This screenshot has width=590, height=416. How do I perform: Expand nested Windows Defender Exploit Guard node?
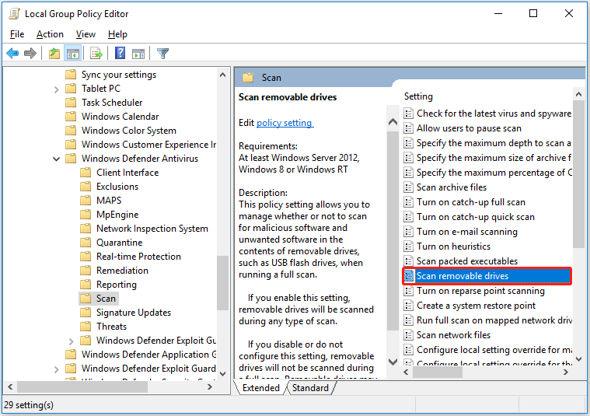[x=71, y=341]
